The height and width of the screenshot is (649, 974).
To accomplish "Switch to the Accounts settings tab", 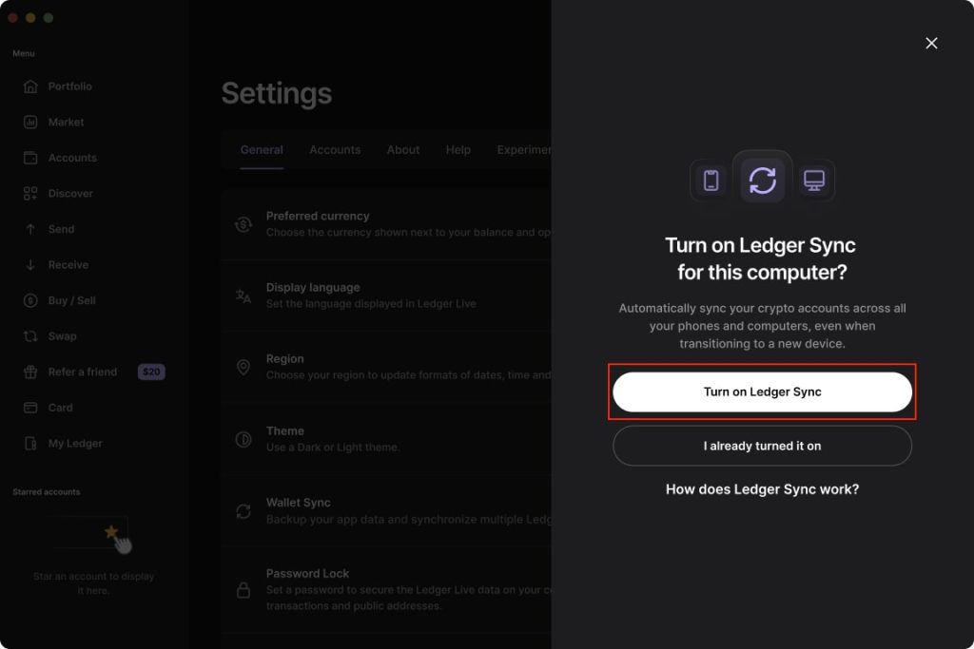I will [335, 150].
